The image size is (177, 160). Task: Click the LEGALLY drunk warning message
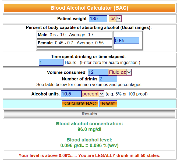click(x=89, y=155)
